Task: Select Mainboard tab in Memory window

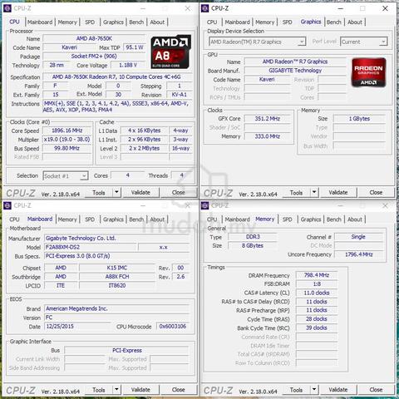Action: [x=238, y=219]
